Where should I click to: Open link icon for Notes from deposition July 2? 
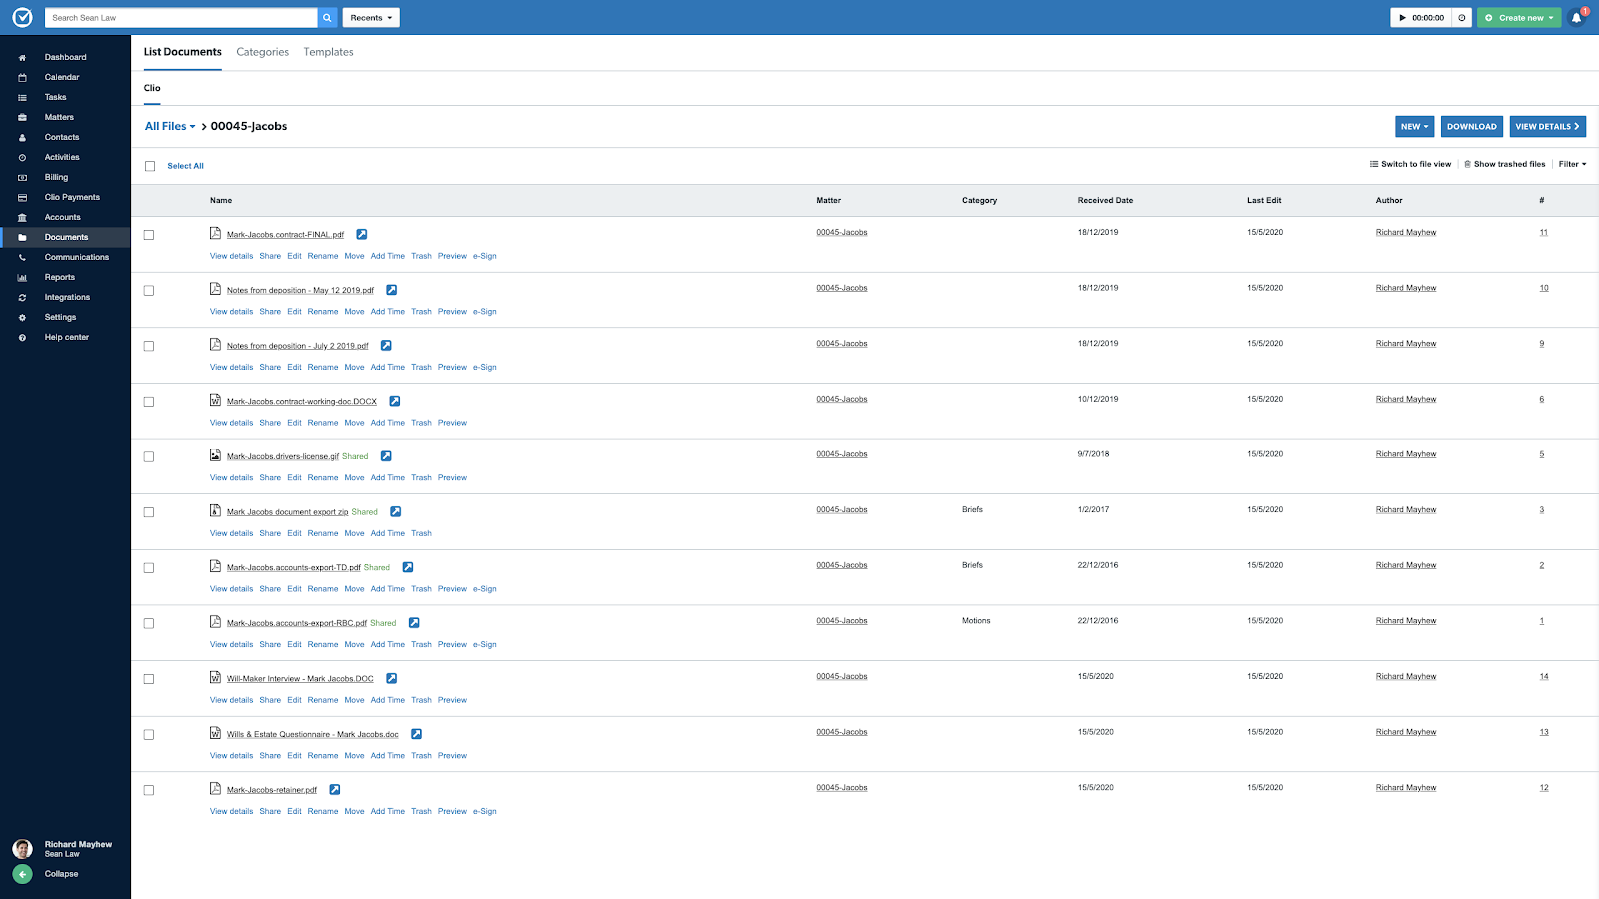pos(386,346)
